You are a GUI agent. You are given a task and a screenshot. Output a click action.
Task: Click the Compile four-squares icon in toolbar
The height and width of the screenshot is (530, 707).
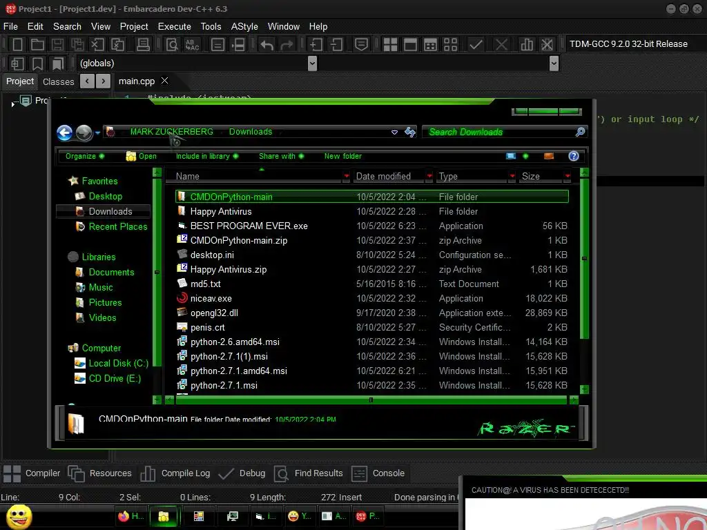390,44
